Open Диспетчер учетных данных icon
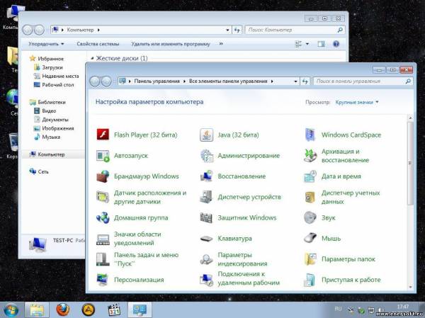This screenshot has height=318, width=425. [310, 197]
